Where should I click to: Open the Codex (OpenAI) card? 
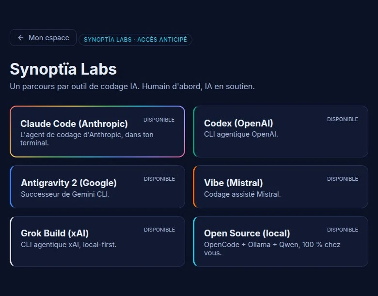(281, 132)
